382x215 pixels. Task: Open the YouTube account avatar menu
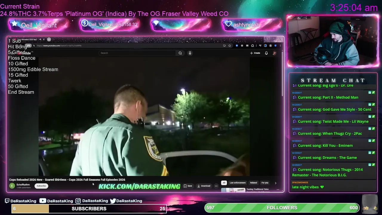click(275, 53)
